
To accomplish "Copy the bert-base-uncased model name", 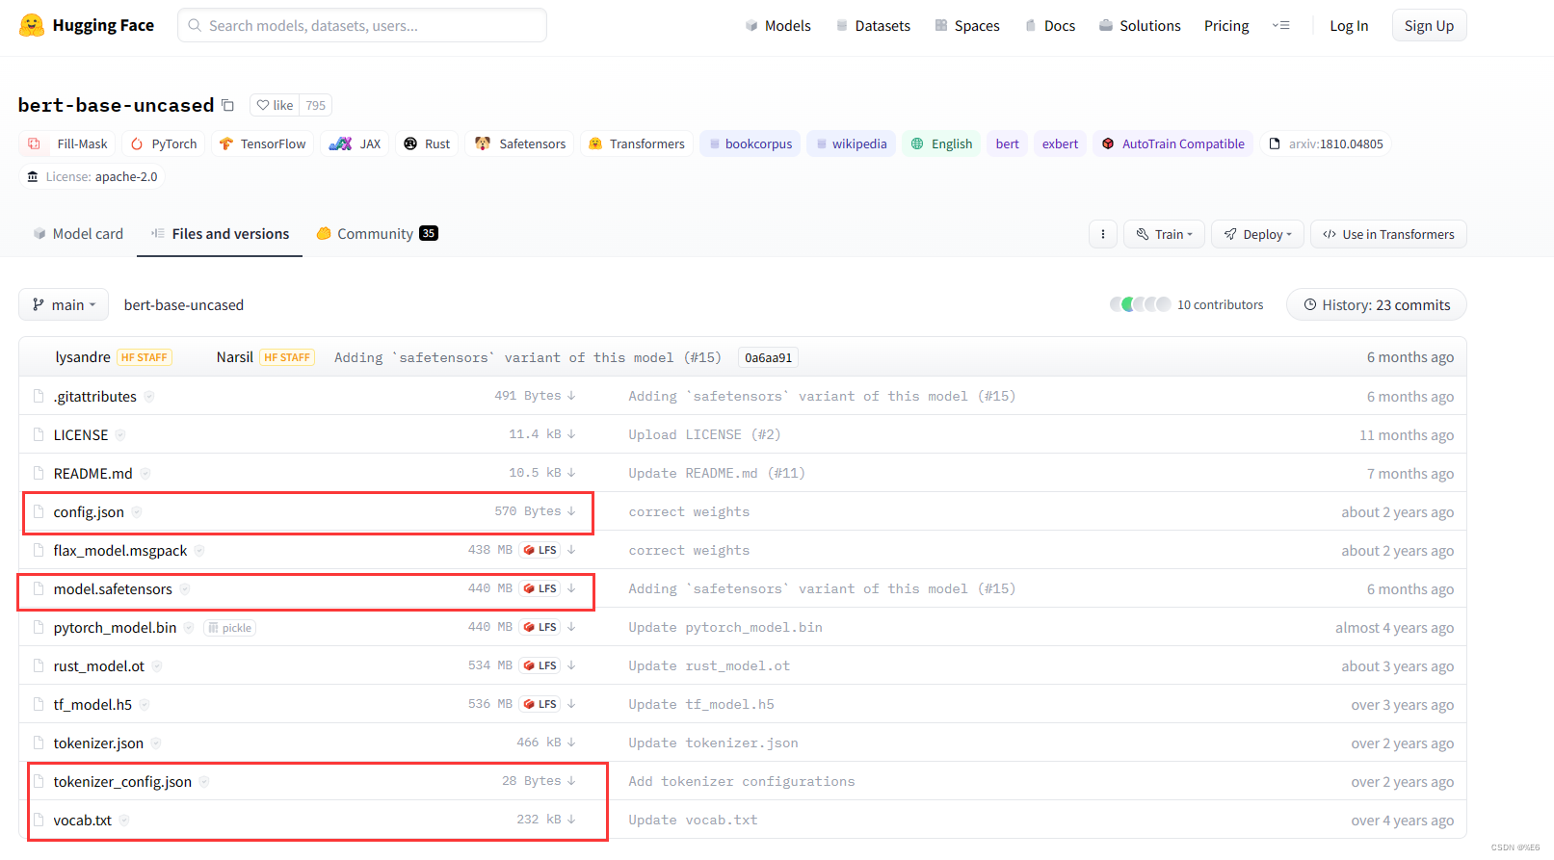I will pyautogui.click(x=228, y=105).
